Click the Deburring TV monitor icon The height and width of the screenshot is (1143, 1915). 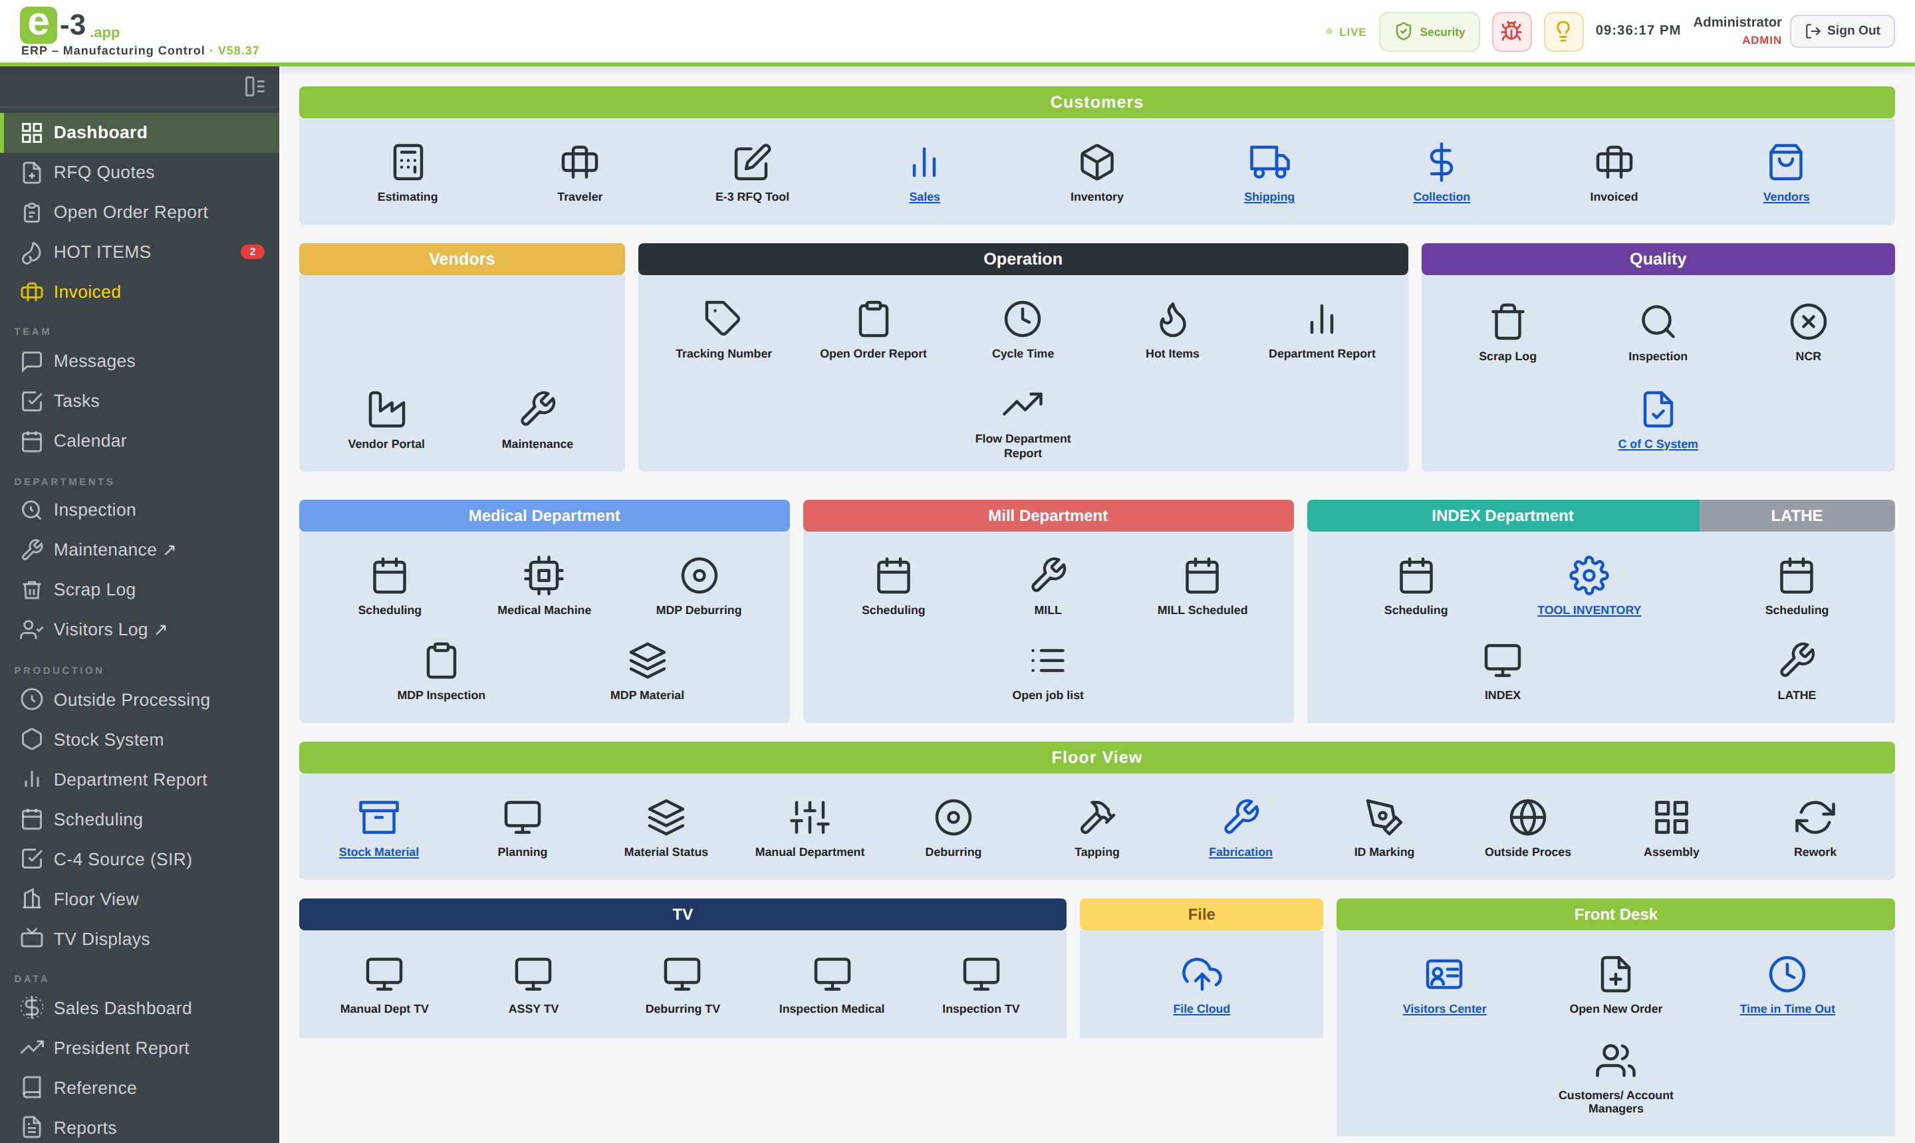coord(682,974)
